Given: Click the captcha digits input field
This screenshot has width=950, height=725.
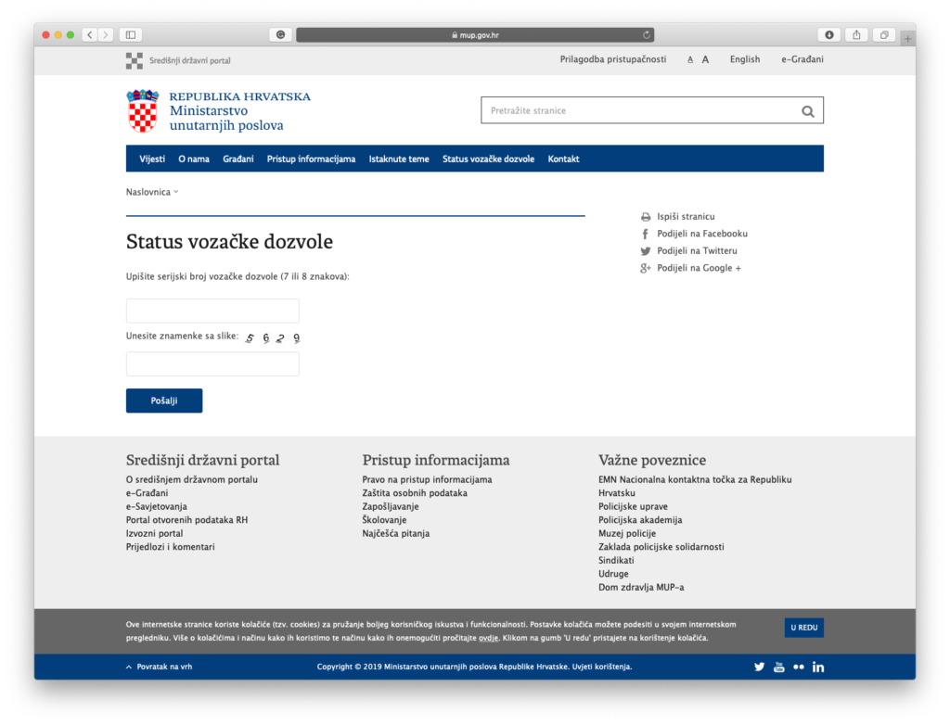Looking at the screenshot, I should [212, 364].
